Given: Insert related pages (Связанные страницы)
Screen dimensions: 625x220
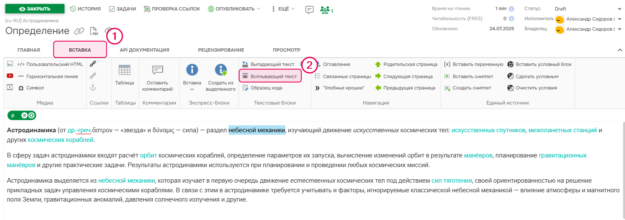Looking at the screenshot, I should click(x=343, y=76).
